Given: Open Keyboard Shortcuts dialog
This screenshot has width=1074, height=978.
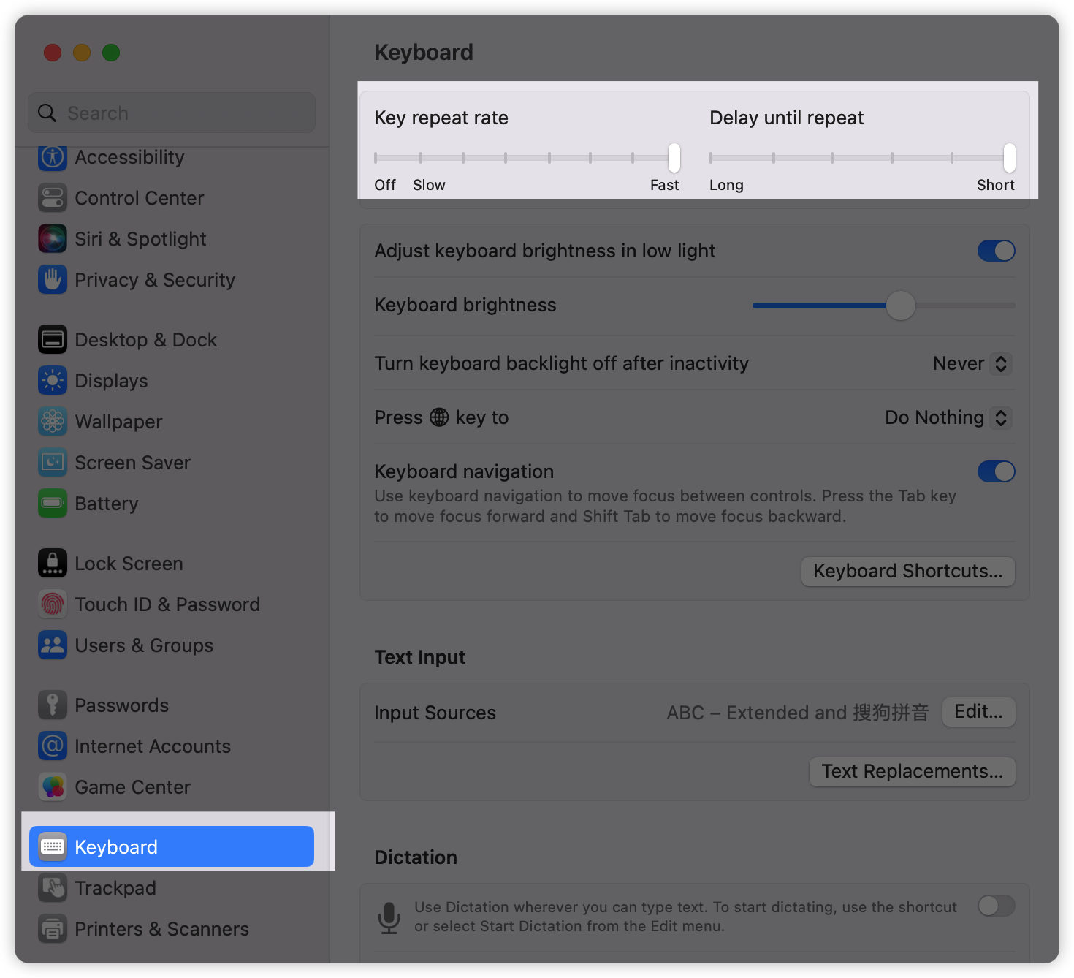Looking at the screenshot, I should click(908, 571).
